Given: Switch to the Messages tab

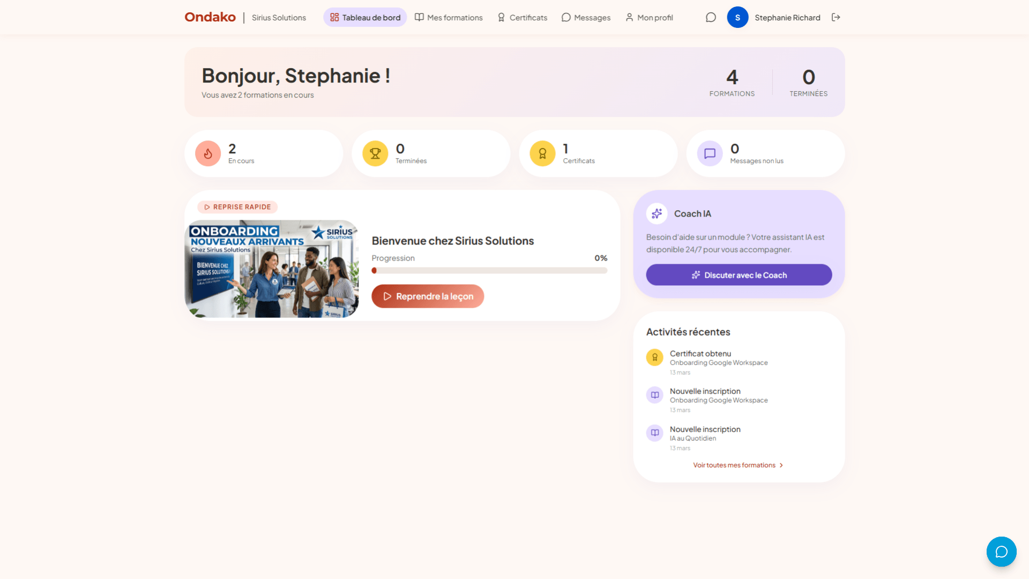Looking at the screenshot, I should [586, 17].
